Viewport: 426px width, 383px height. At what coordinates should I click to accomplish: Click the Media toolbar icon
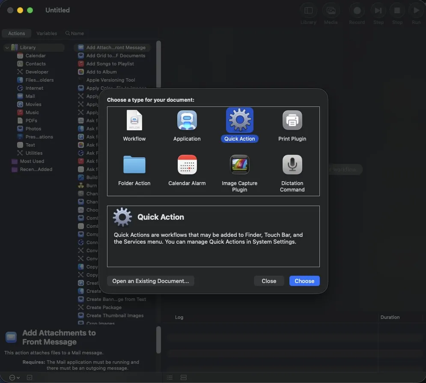coord(331,11)
